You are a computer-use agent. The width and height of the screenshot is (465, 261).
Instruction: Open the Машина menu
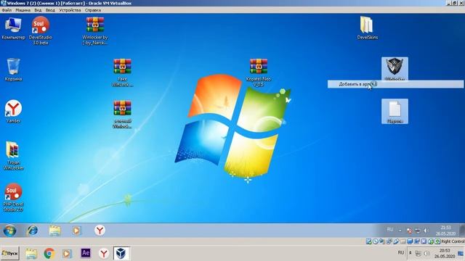[x=23, y=10]
